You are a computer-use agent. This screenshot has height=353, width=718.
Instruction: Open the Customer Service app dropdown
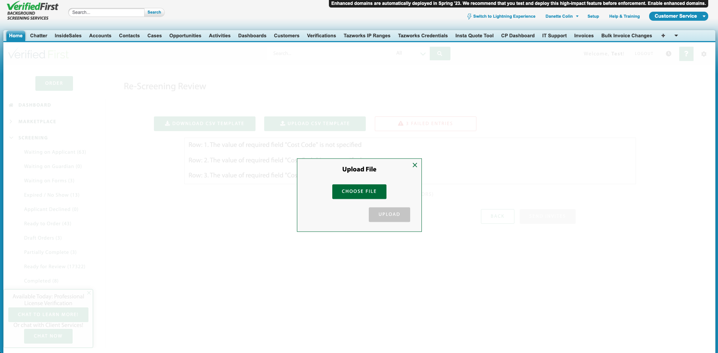[678, 16]
